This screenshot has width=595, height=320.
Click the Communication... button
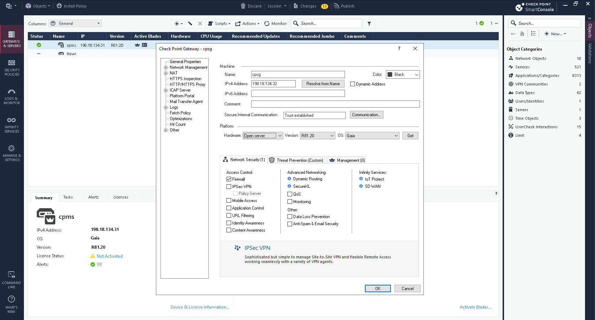pos(366,115)
